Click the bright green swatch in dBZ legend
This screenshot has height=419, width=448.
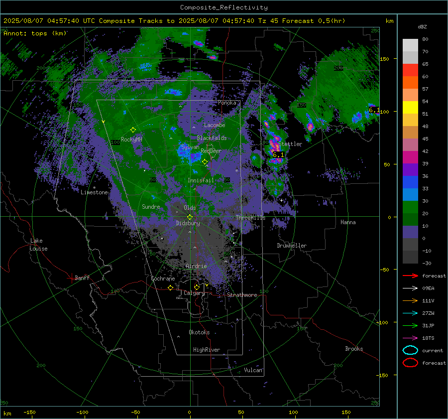[x=410, y=207]
